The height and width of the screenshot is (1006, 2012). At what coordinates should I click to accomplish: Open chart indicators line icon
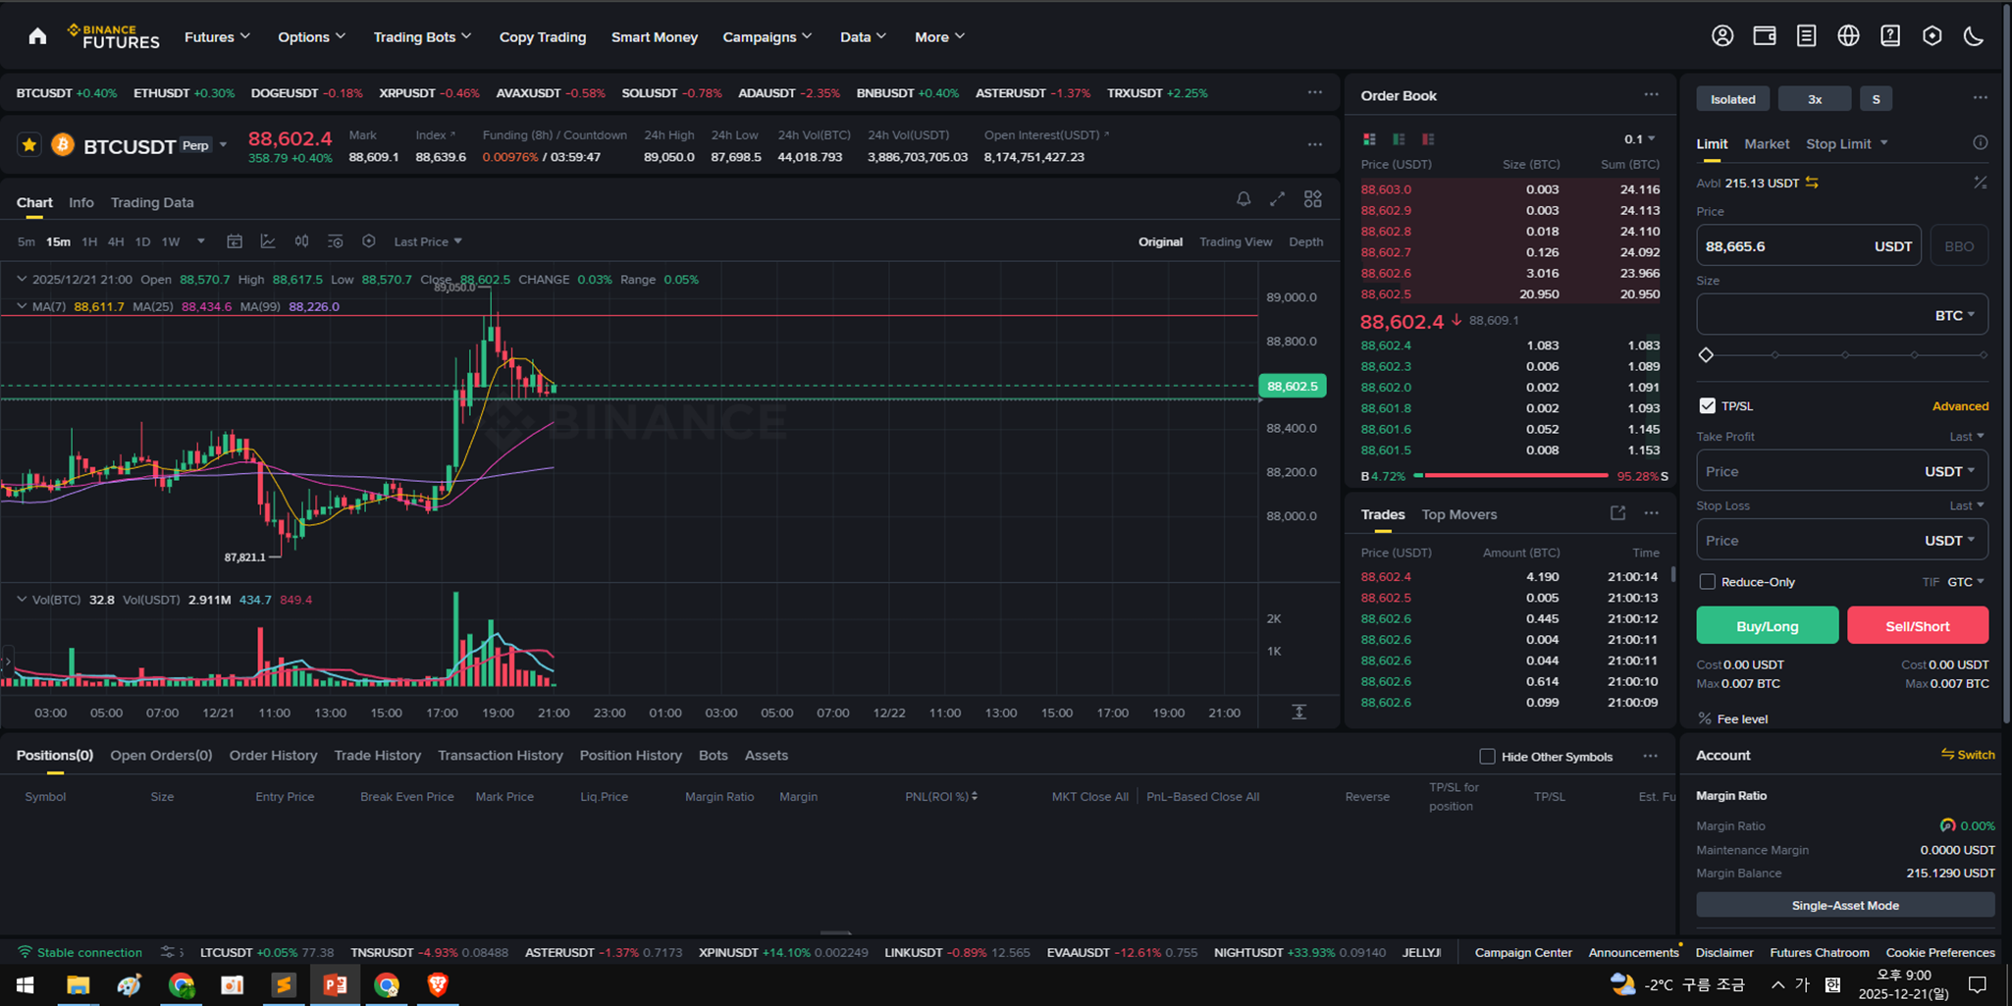[x=268, y=241]
